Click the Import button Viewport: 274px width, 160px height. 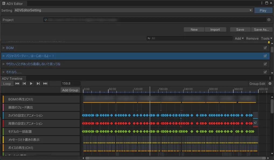click(x=215, y=30)
